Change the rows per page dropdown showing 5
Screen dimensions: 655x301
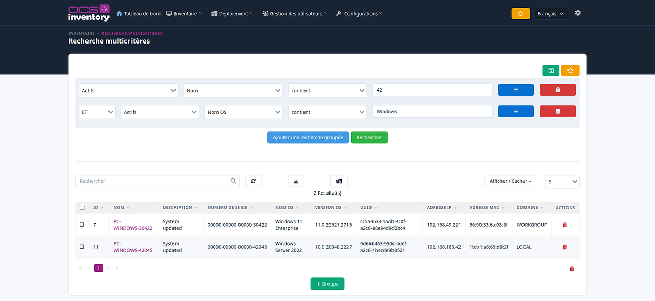(x=562, y=181)
